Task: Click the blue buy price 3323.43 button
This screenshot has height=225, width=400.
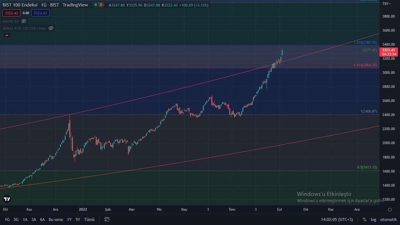Action: point(40,13)
